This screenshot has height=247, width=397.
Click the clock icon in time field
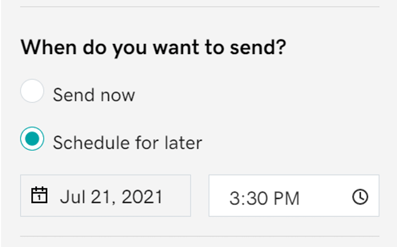coord(360,197)
